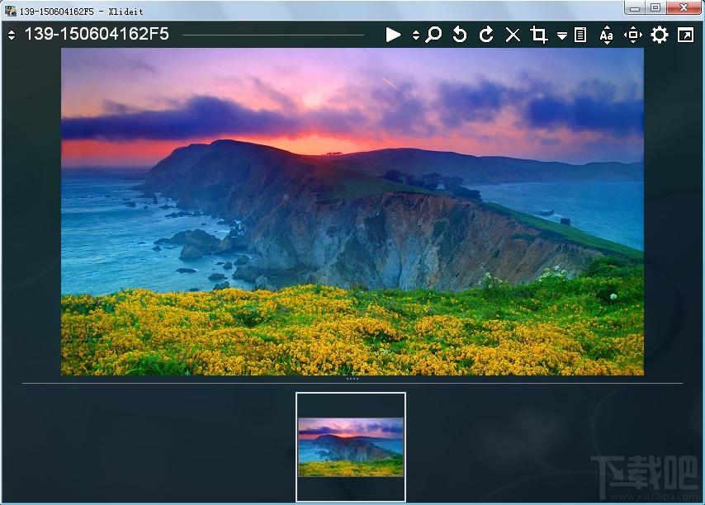This screenshot has height=505, width=705.
Task: Expand the file list arrows beside the filename
Action: tap(12, 35)
